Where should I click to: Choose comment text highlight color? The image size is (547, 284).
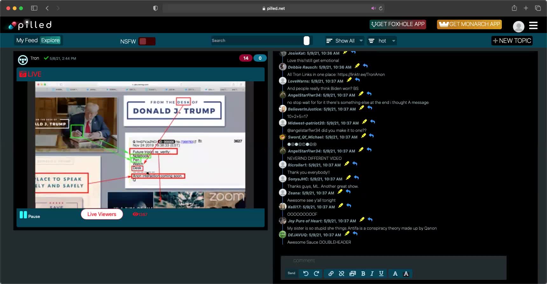click(406, 274)
